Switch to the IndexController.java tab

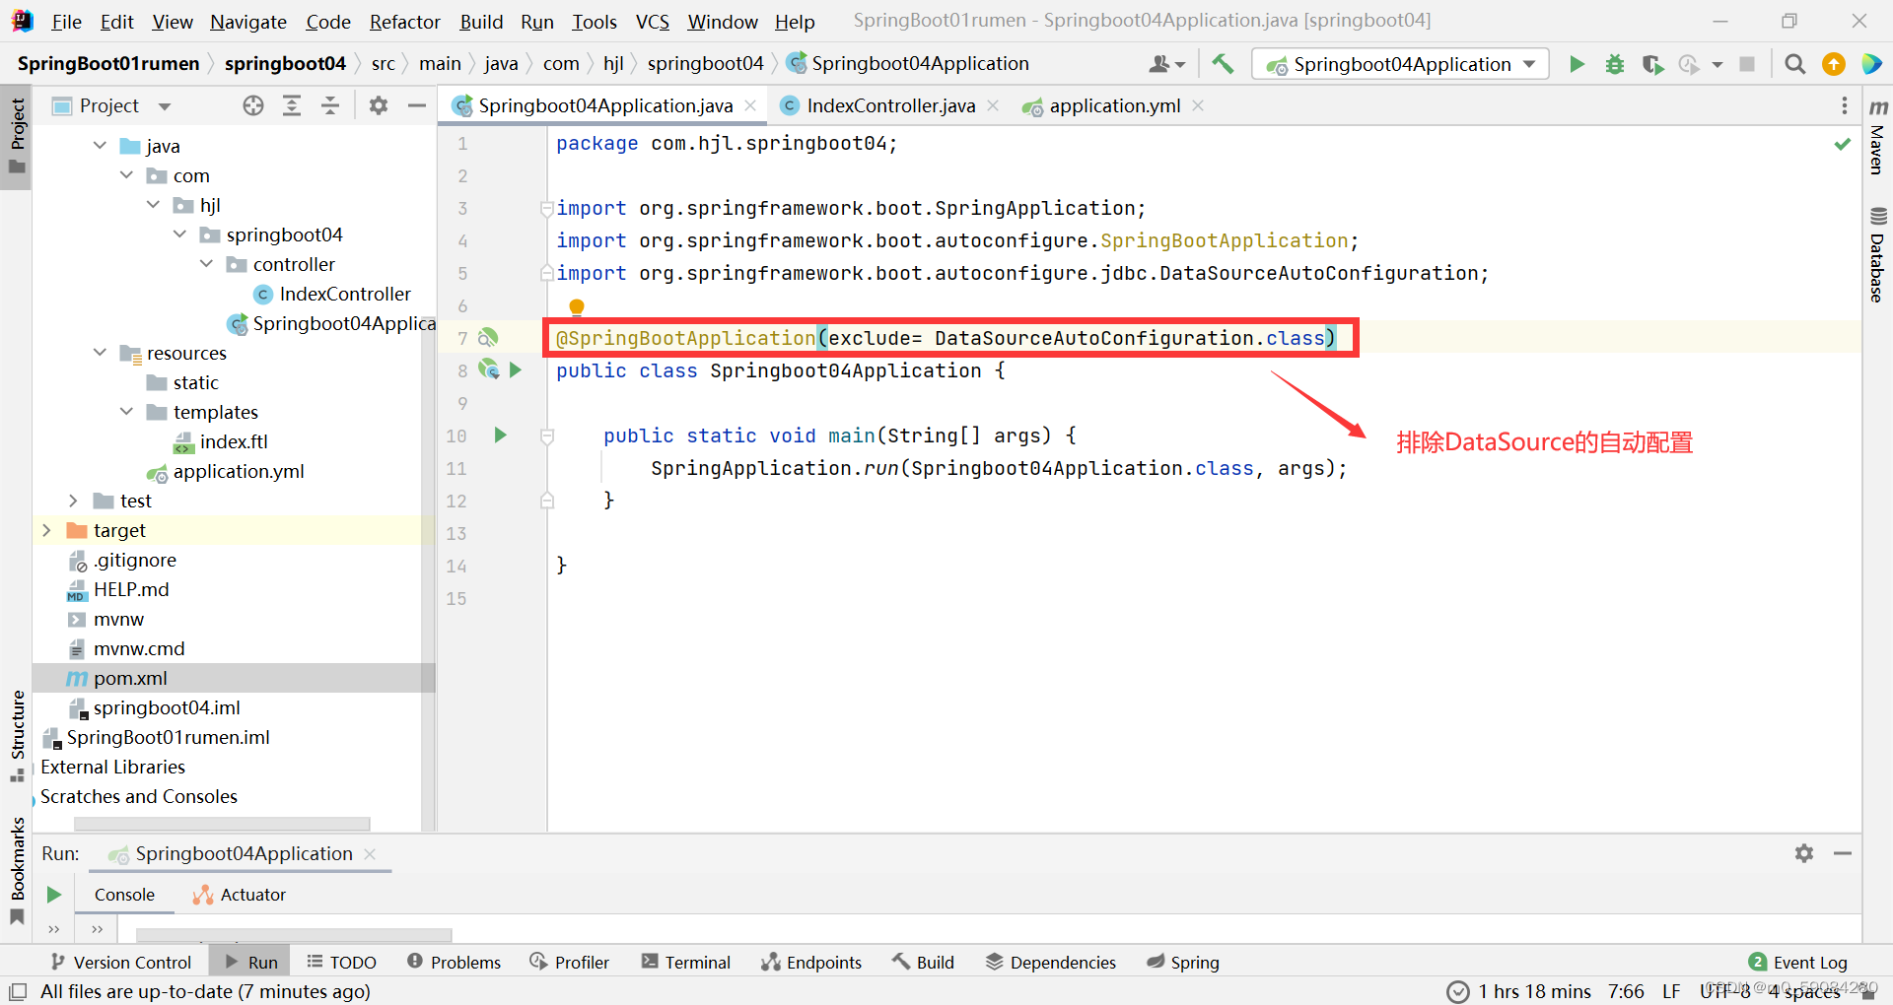coord(888,105)
